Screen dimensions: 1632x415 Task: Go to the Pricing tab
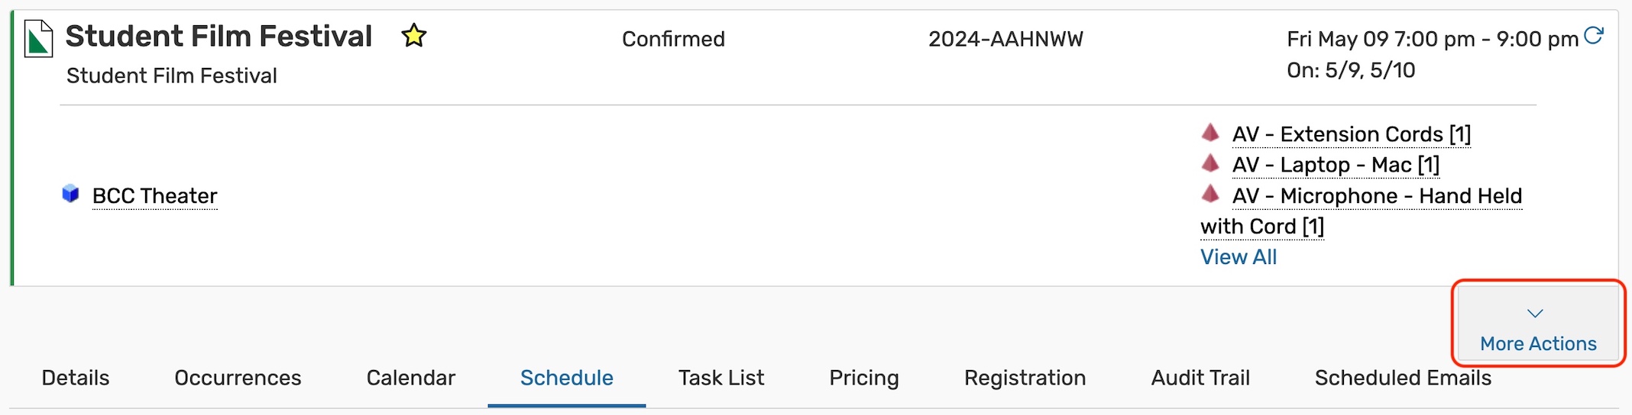click(x=863, y=378)
